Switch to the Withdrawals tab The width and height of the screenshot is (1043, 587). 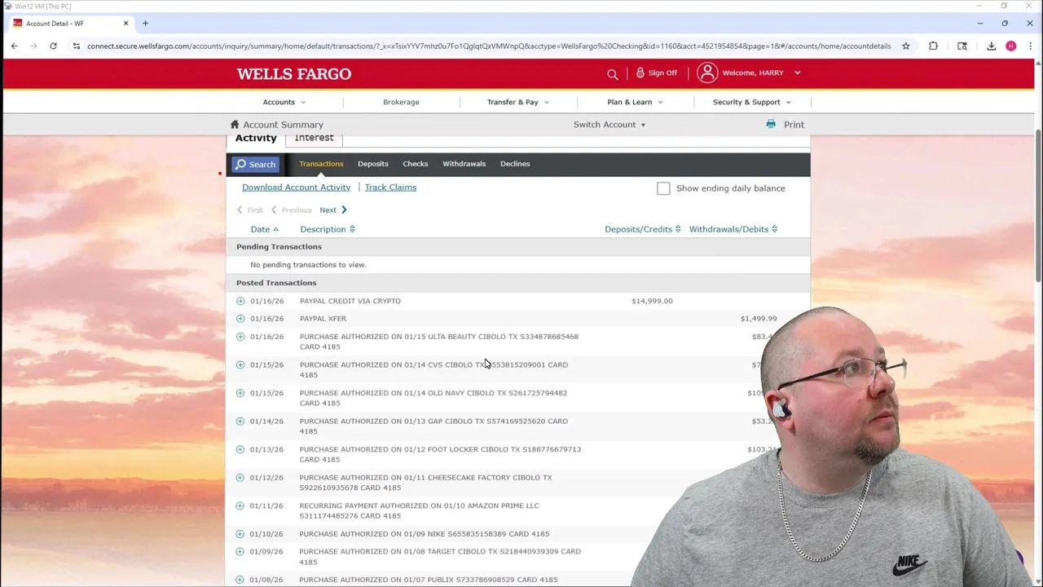point(464,164)
